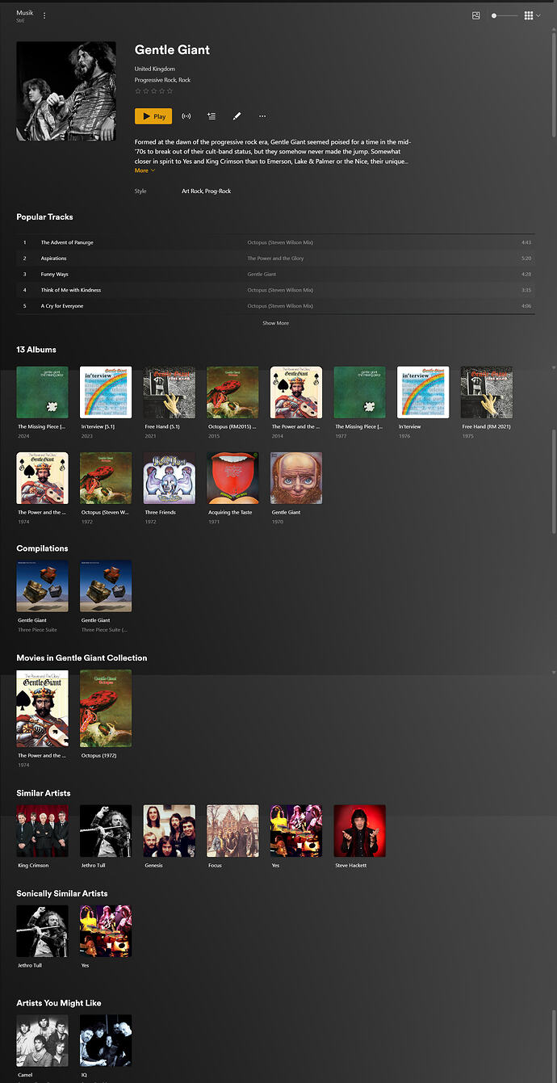Play The Advent of Panurge track

pos(275,242)
